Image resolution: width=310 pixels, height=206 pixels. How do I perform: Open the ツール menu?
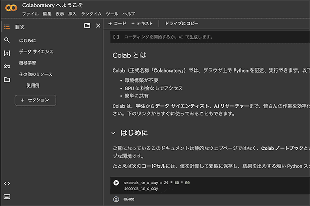[112, 14]
